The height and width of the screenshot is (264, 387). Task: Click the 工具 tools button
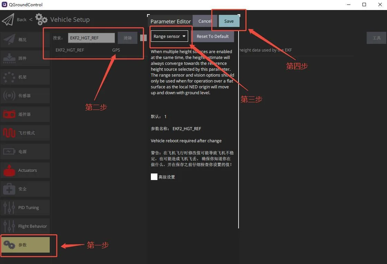(x=377, y=38)
